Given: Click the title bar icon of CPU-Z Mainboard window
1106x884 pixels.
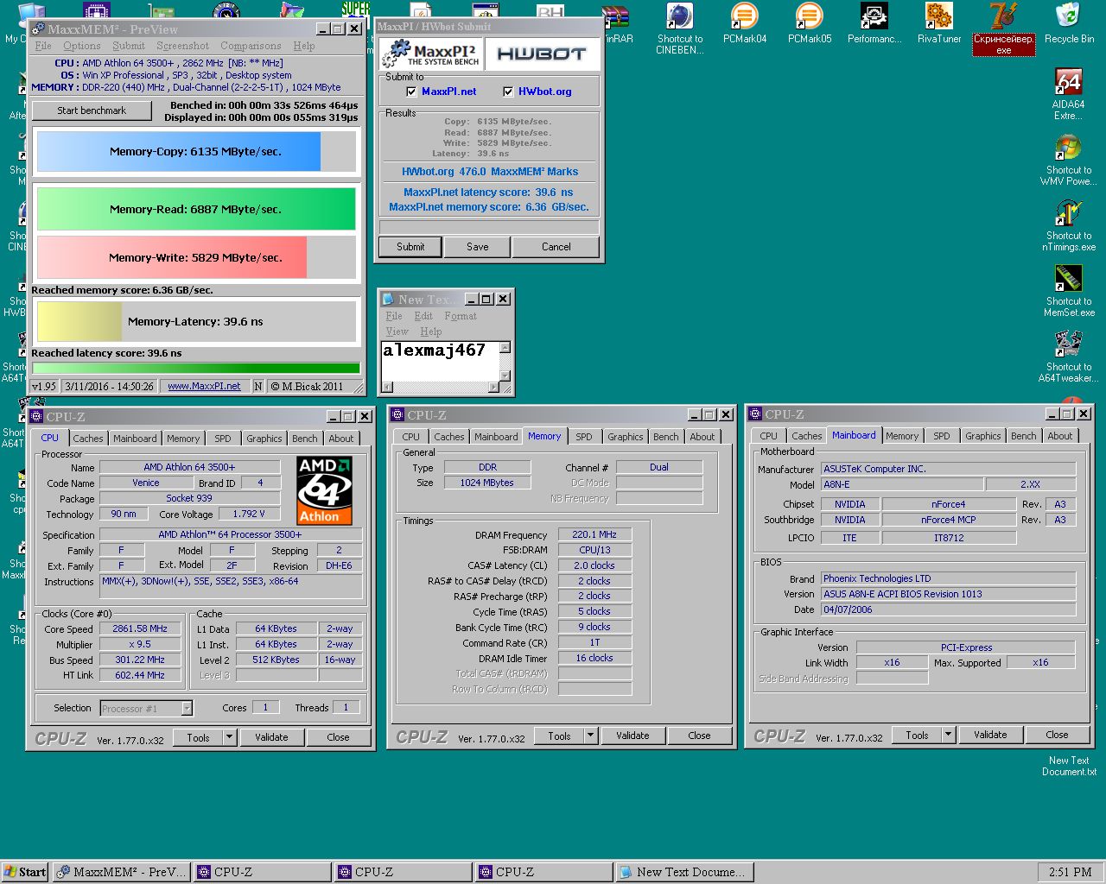Looking at the screenshot, I should click(x=755, y=414).
